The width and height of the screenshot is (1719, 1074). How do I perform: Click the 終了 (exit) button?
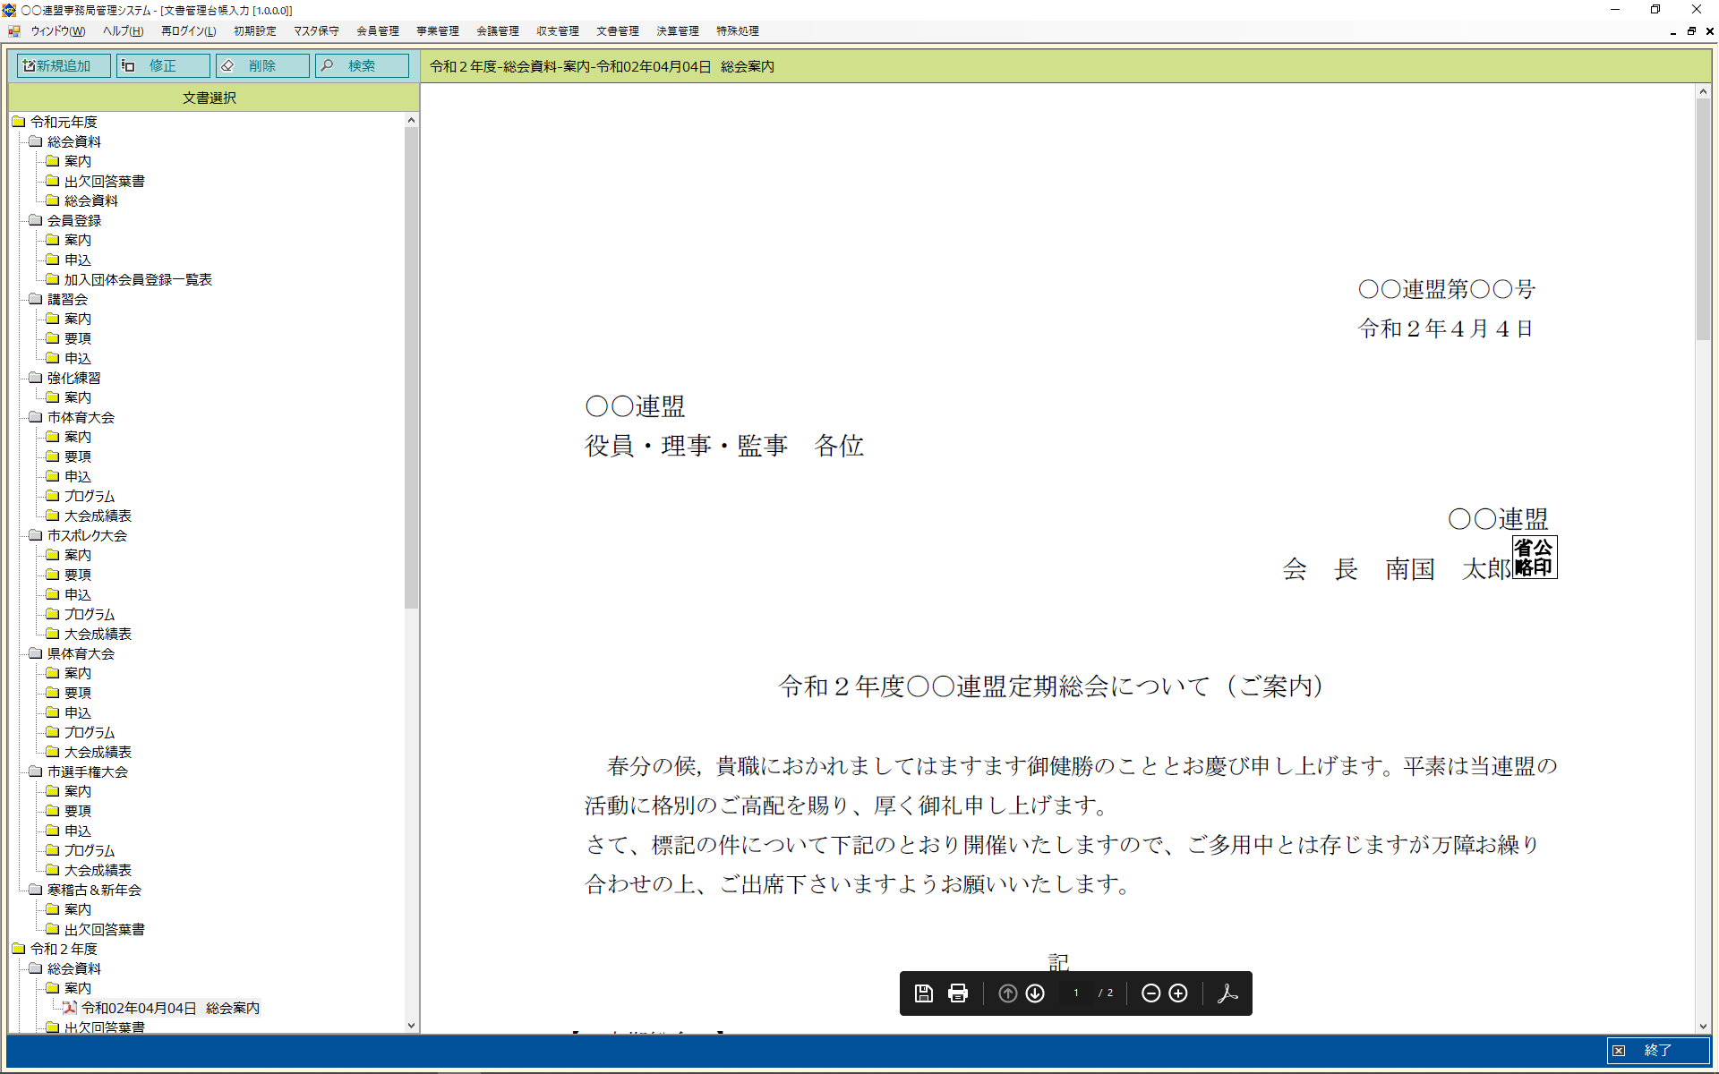pos(1656,1051)
